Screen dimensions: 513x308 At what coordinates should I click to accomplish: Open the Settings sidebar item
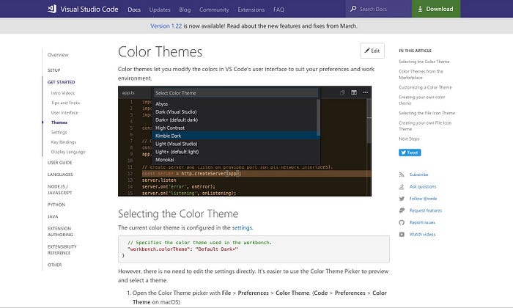(59, 132)
